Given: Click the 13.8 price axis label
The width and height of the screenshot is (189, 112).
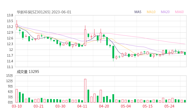Looking at the screenshot, I should click(x=10, y=15).
